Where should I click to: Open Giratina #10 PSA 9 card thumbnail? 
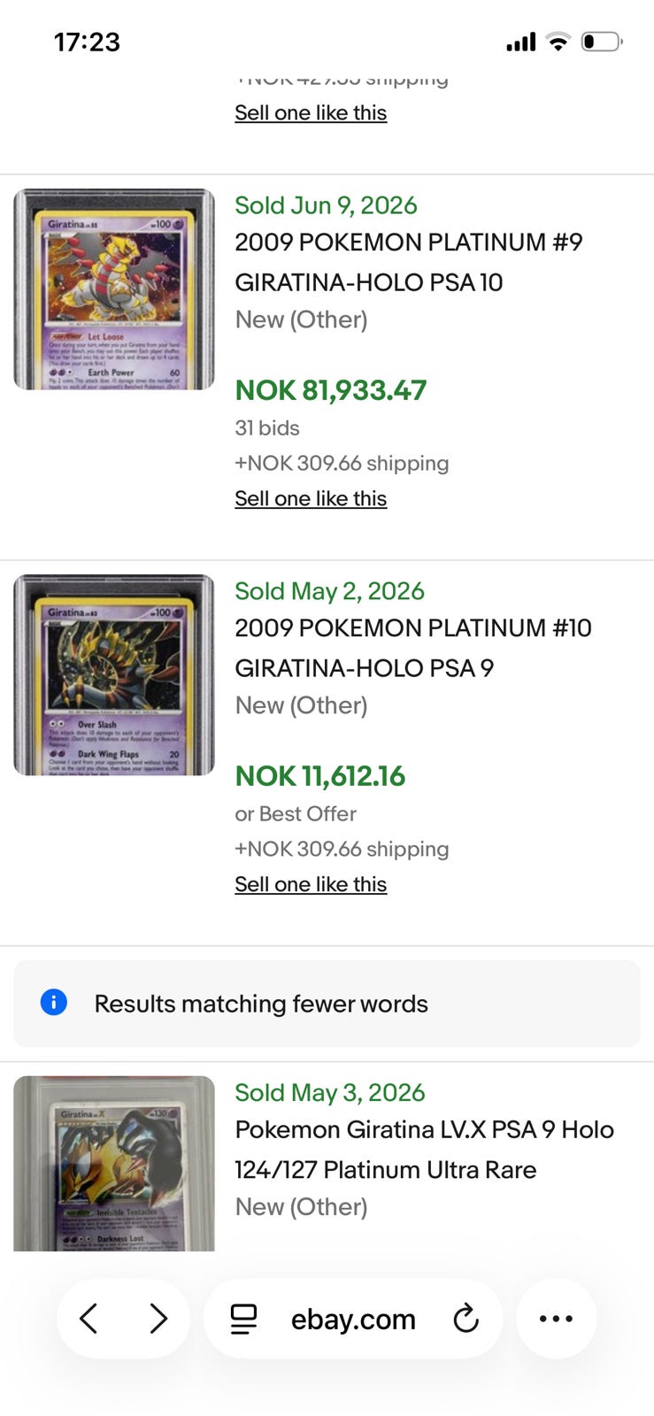pyautogui.click(x=114, y=675)
